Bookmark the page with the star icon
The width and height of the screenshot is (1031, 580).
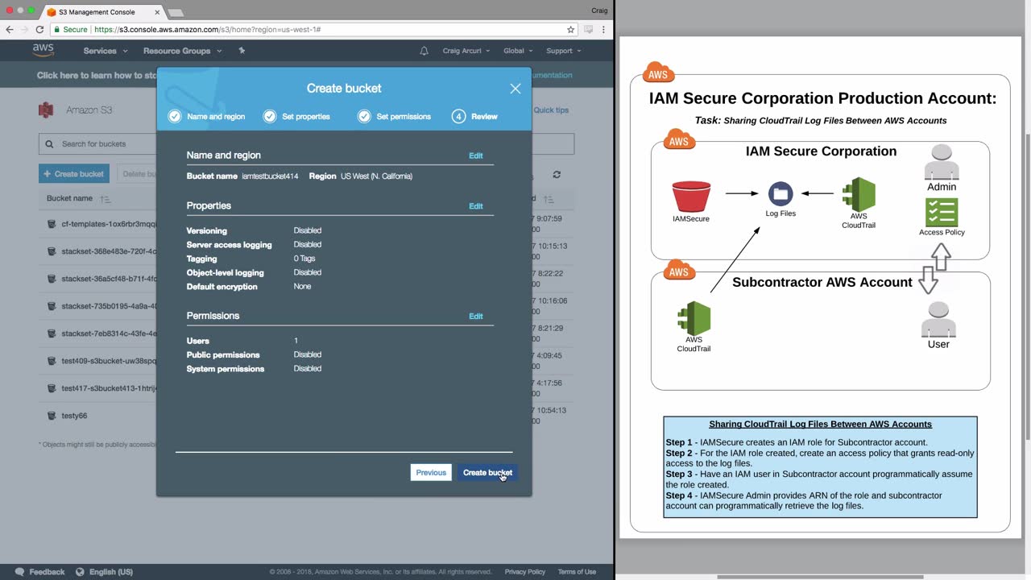(x=571, y=29)
